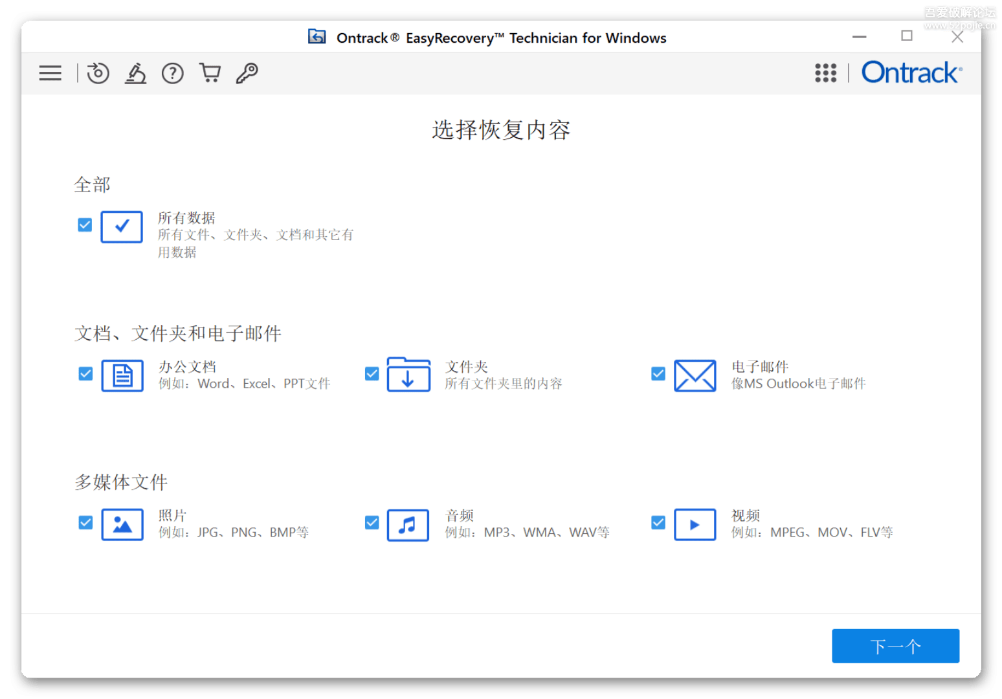Toggle the 音频 checkbox
The width and height of the screenshot is (1002, 699).
tap(372, 523)
